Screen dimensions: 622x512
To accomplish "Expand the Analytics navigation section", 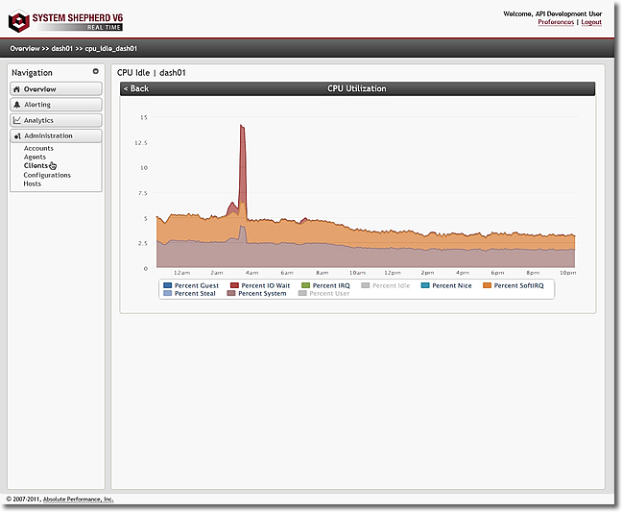I will click(x=56, y=120).
